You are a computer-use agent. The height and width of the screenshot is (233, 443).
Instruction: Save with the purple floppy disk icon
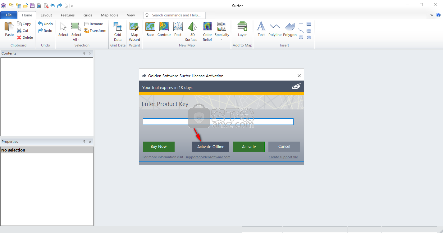[x=32, y=6]
